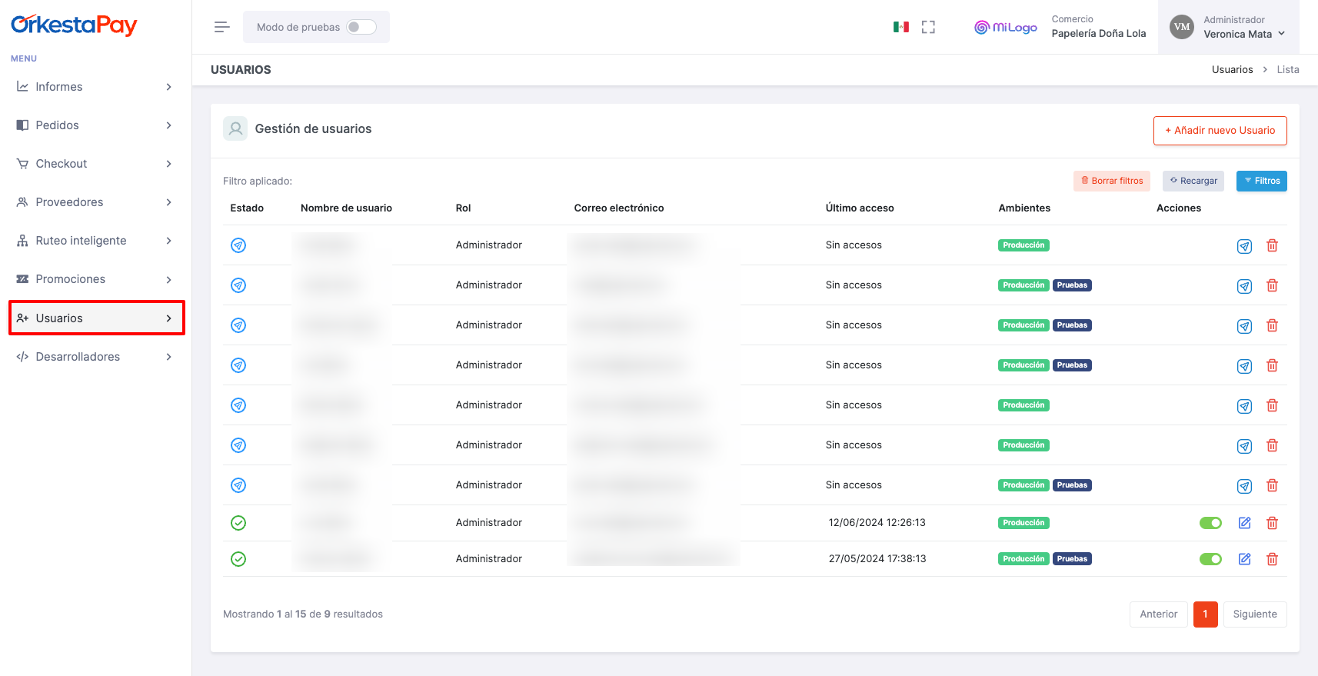Click the Gestión de usuarios person icon
The height and width of the screenshot is (676, 1318).
(235, 128)
